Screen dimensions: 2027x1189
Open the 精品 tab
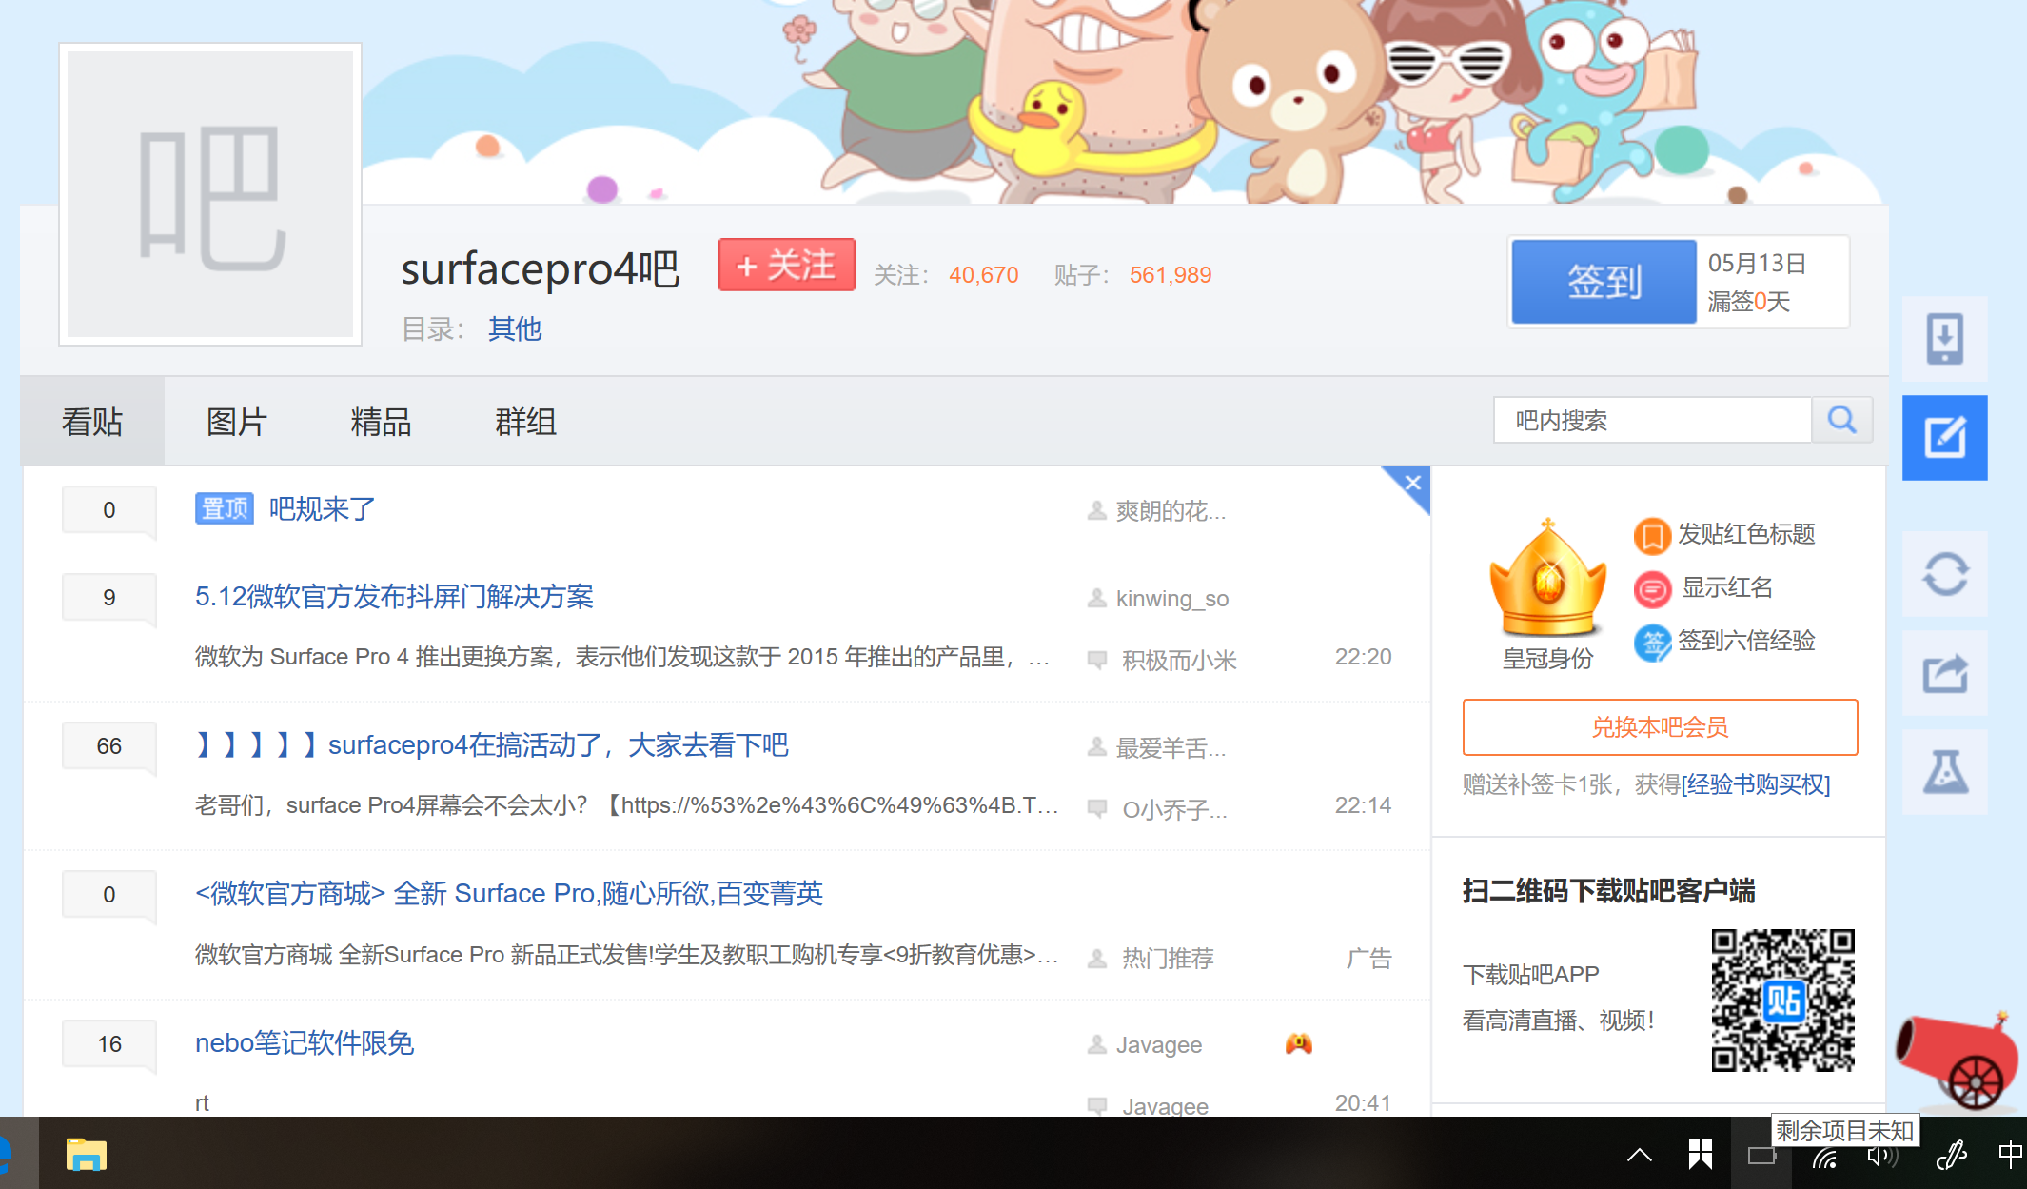click(x=381, y=421)
